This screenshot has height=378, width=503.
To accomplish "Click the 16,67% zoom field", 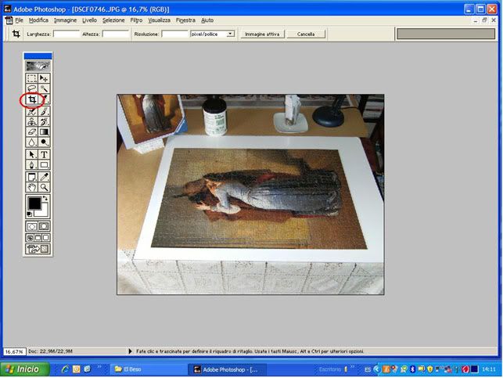I will click(x=14, y=351).
